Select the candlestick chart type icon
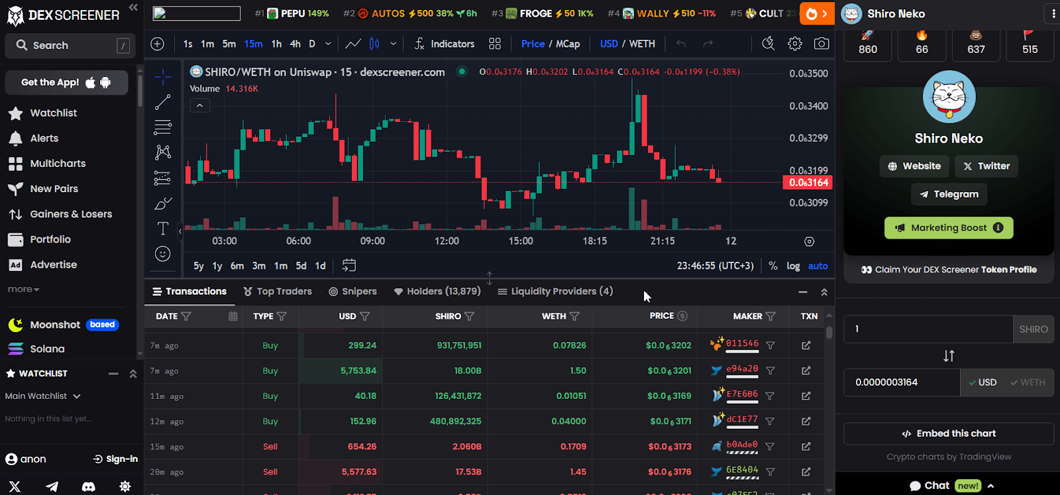The width and height of the screenshot is (1060, 495). point(374,44)
